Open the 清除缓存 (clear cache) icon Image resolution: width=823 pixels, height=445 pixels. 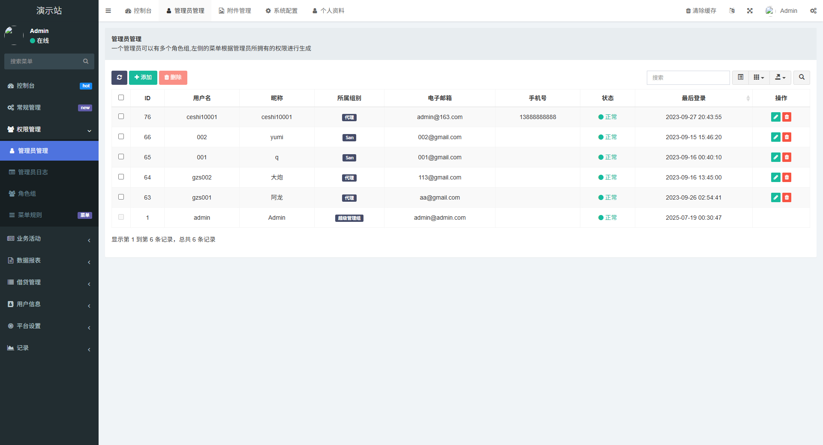(x=700, y=10)
